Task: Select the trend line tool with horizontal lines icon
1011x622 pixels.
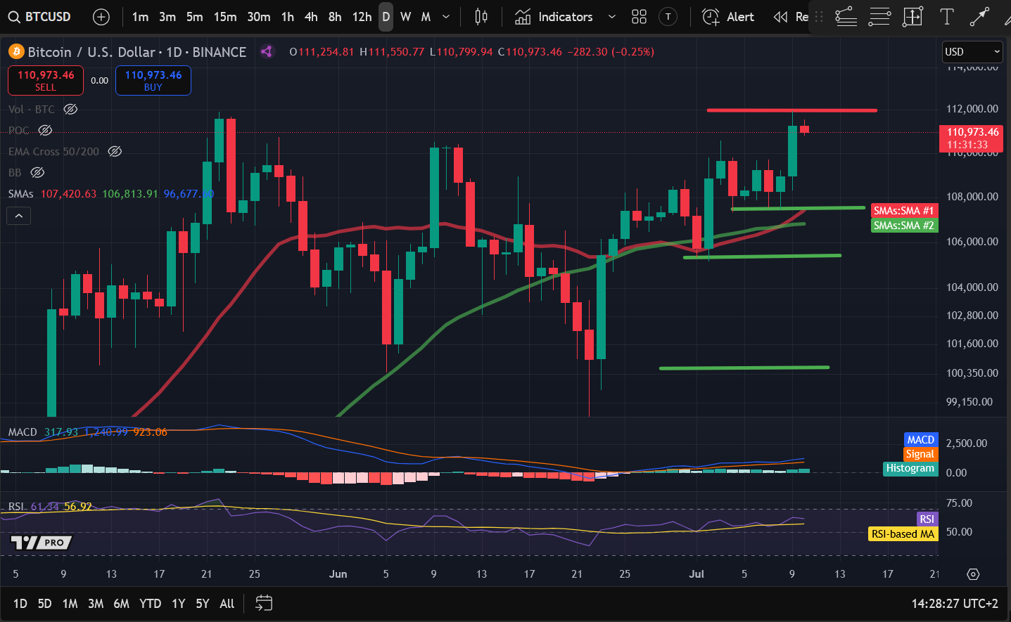Action: point(846,17)
